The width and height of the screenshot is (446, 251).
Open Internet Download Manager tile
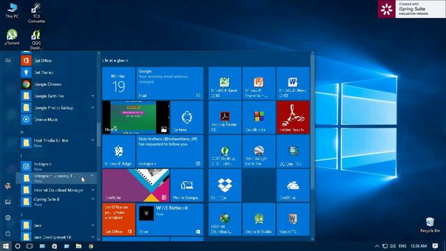(224, 219)
